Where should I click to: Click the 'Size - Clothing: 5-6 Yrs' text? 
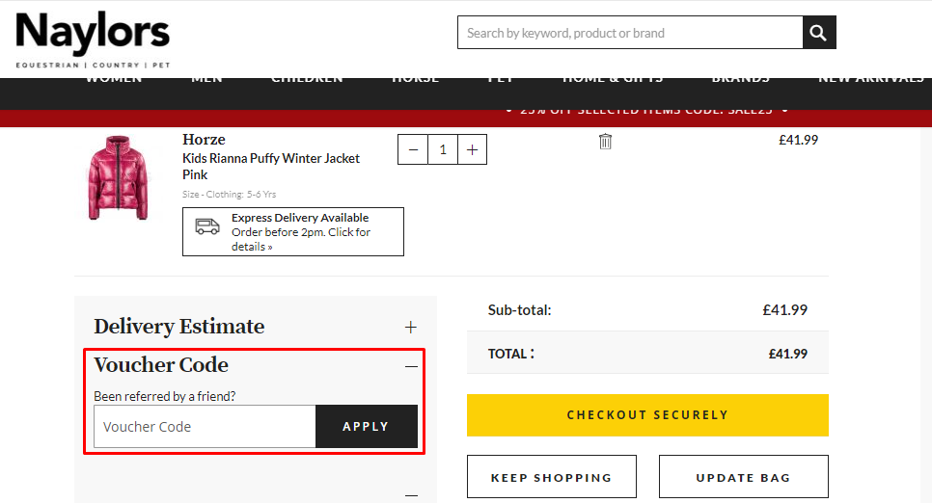coord(230,195)
